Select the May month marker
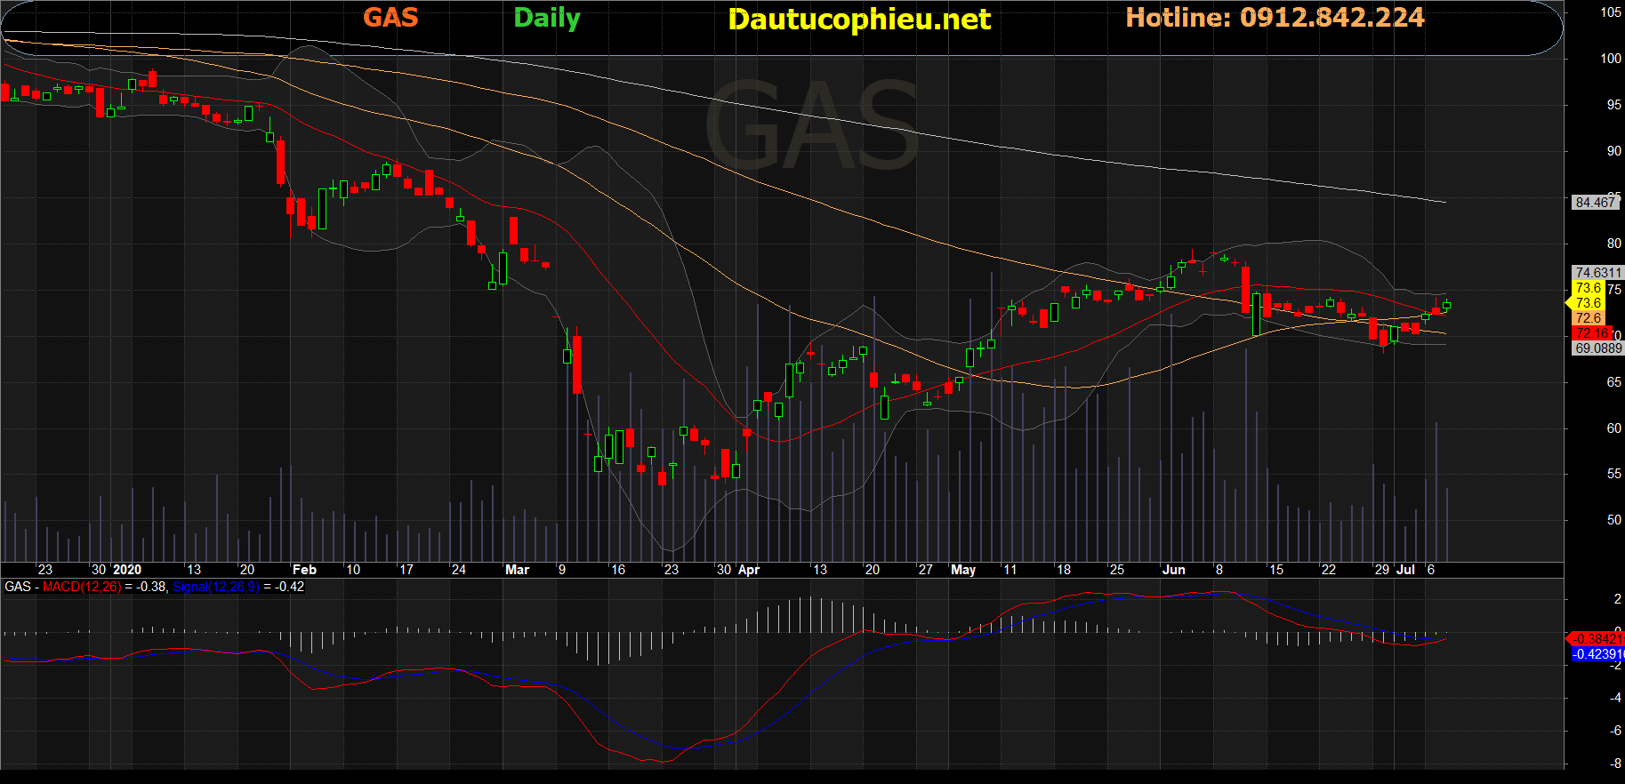The height and width of the screenshot is (784, 1625). click(x=963, y=570)
